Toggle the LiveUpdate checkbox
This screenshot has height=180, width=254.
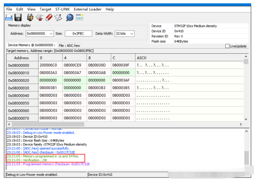[227, 46]
